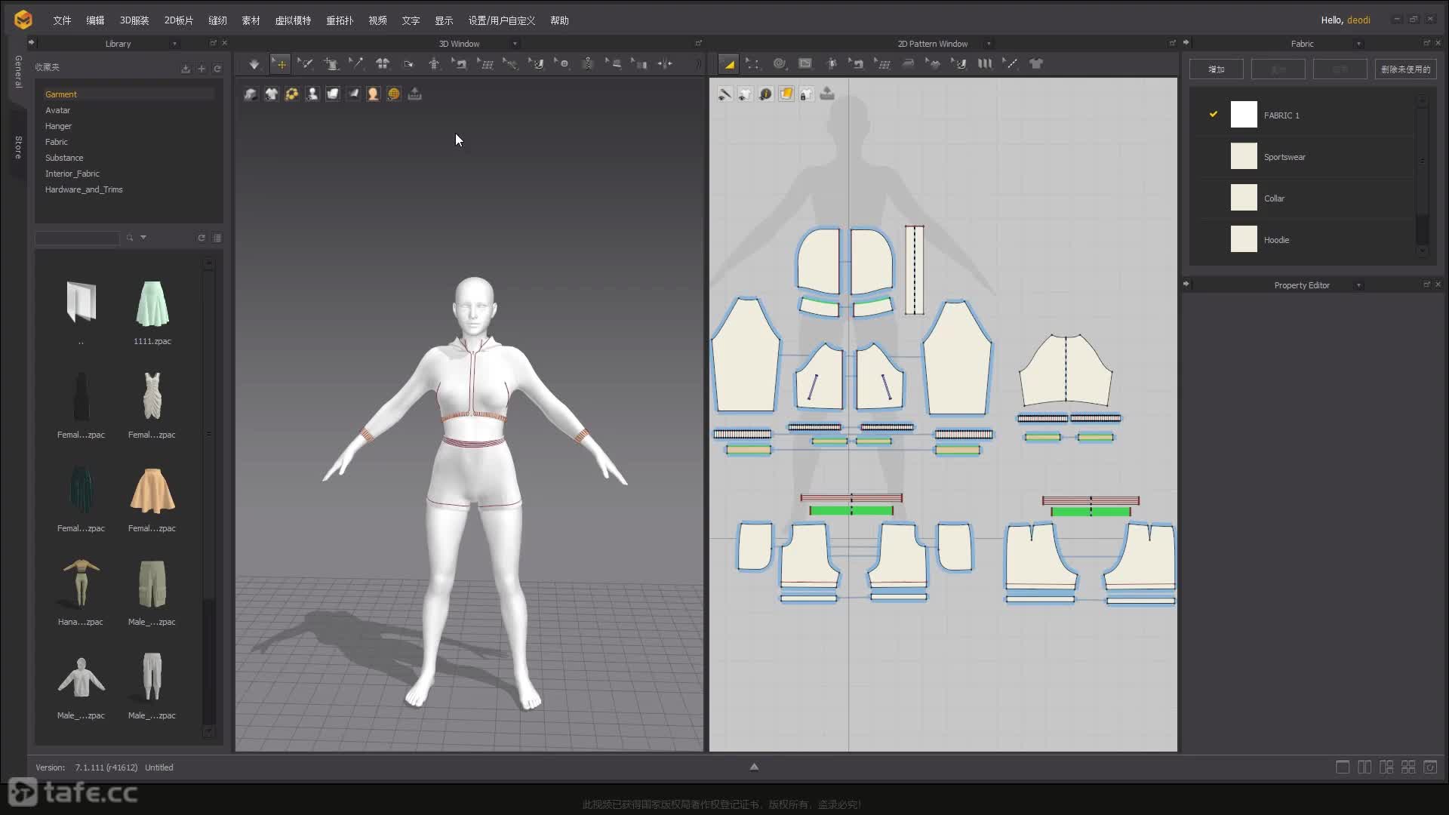Toggle the split-view layout icon in status bar

(1364, 767)
